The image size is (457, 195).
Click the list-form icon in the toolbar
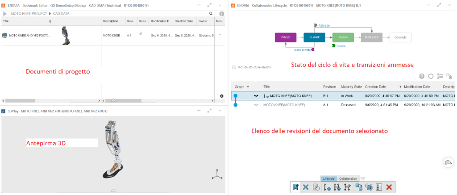378,187
